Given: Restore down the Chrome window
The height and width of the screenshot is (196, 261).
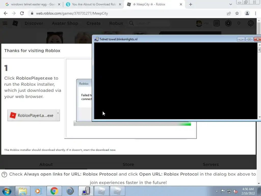Looking at the screenshot, I should click(x=246, y=2).
